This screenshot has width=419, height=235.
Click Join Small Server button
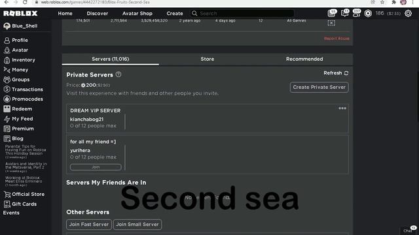tap(137, 225)
